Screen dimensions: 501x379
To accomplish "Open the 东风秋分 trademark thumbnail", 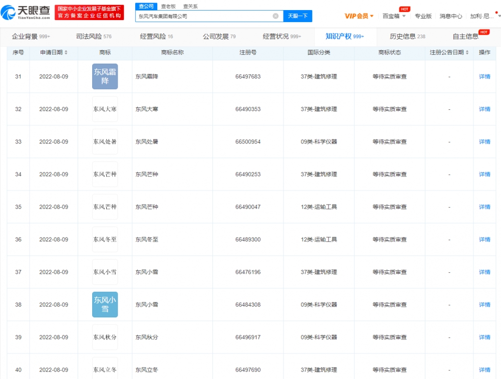I will pos(105,337).
